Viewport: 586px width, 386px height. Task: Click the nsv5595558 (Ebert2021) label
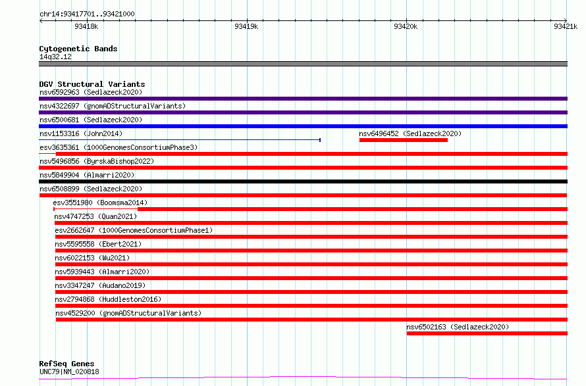tap(98, 244)
